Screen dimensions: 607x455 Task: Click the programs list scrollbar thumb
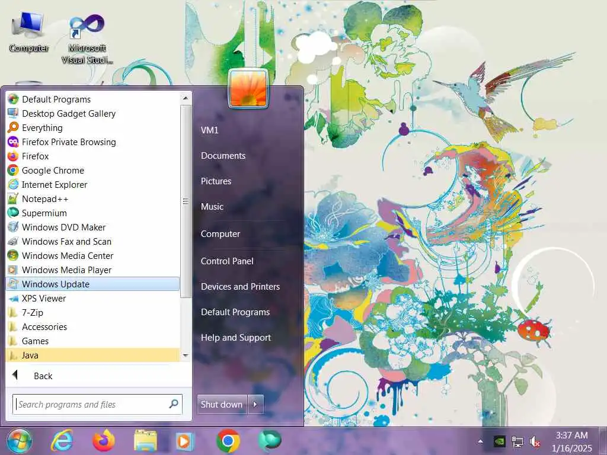pyautogui.click(x=186, y=201)
